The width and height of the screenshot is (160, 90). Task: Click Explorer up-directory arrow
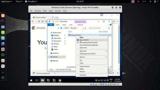pyautogui.click(x=58, y=28)
